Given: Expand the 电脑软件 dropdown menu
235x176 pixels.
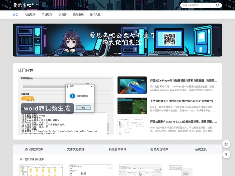Looking at the screenshot, I should [31, 15].
